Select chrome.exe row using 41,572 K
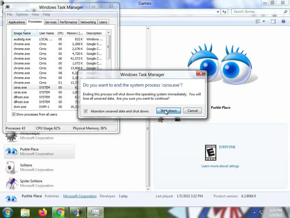This screenshot has width=290, height=218. pos(59,58)
